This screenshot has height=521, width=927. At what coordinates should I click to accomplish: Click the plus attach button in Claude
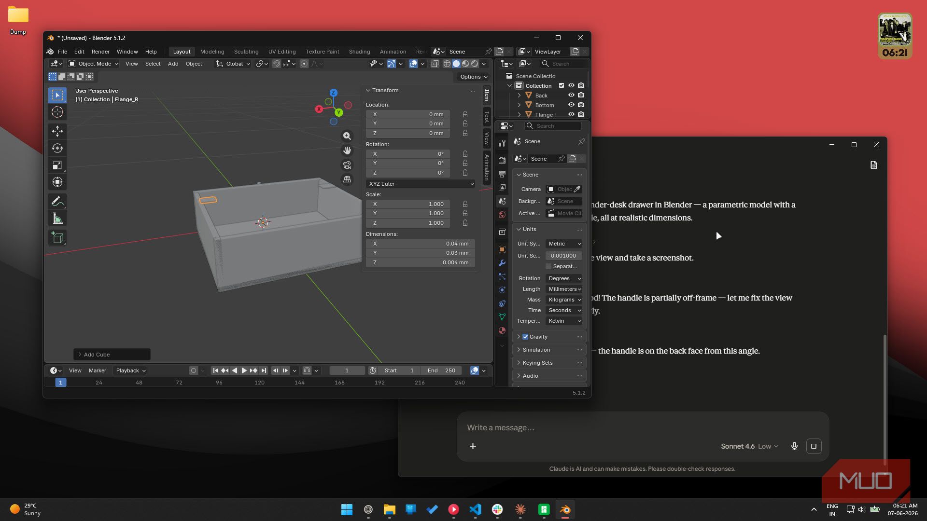[x=473, y=446]
